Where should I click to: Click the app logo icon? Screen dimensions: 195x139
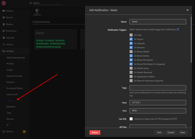(x=4, y=3)
